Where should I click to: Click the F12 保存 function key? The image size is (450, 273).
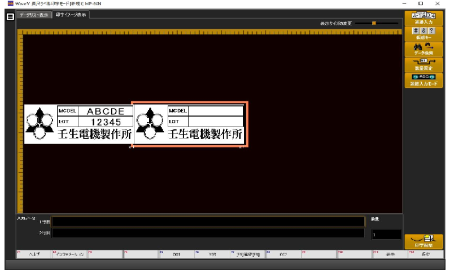426,254
